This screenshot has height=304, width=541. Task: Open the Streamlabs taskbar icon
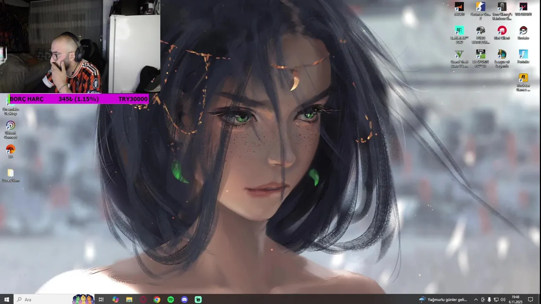click(198, 299)
